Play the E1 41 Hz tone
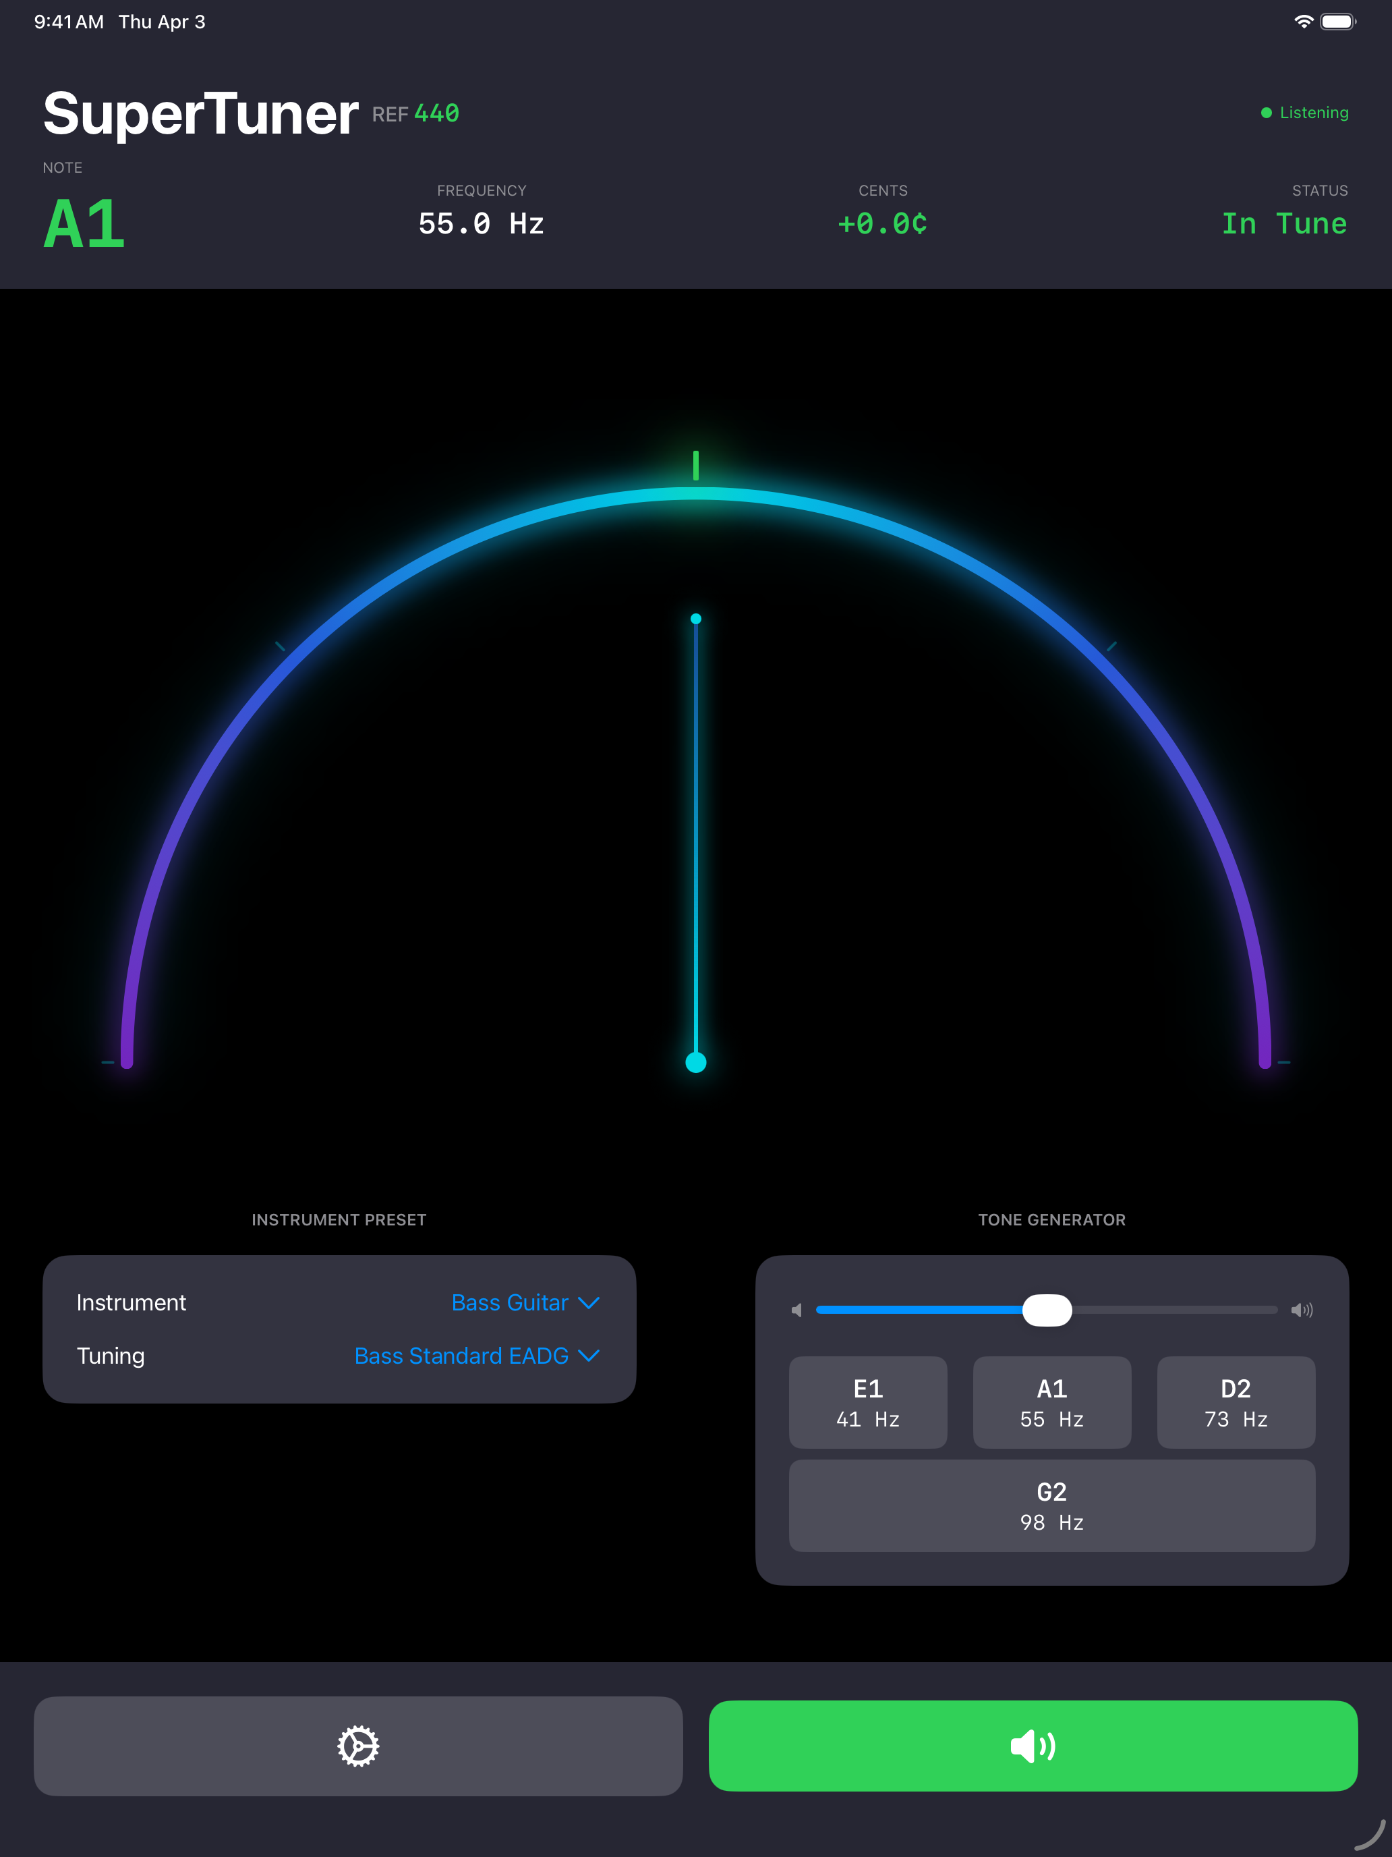Screen dimensions: 1392x1857 click(x=867, y=1402)
